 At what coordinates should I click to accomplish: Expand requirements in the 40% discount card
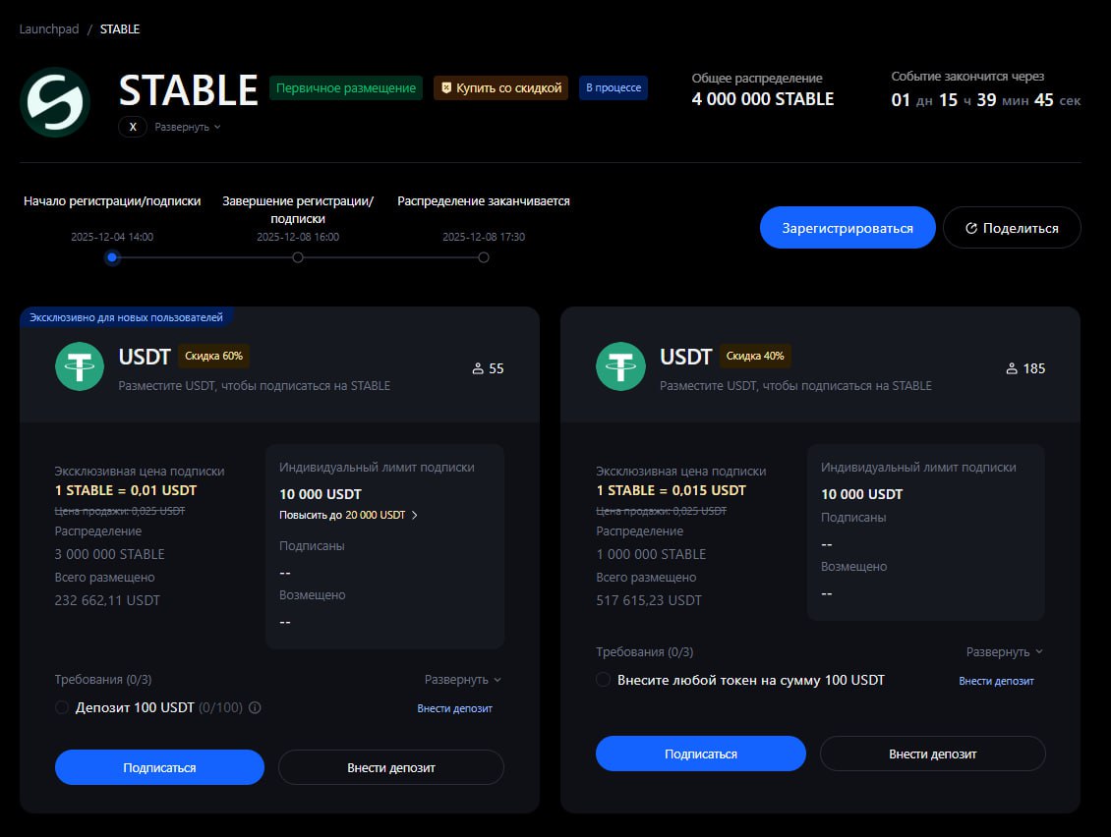[x=1004, y=652]
